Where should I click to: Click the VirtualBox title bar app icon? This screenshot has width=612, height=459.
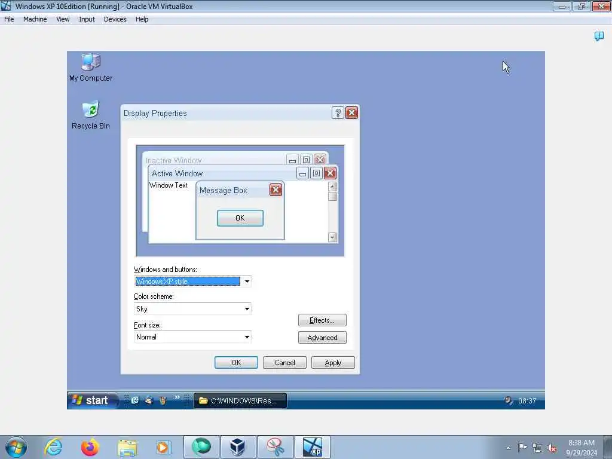click(6, 6)
